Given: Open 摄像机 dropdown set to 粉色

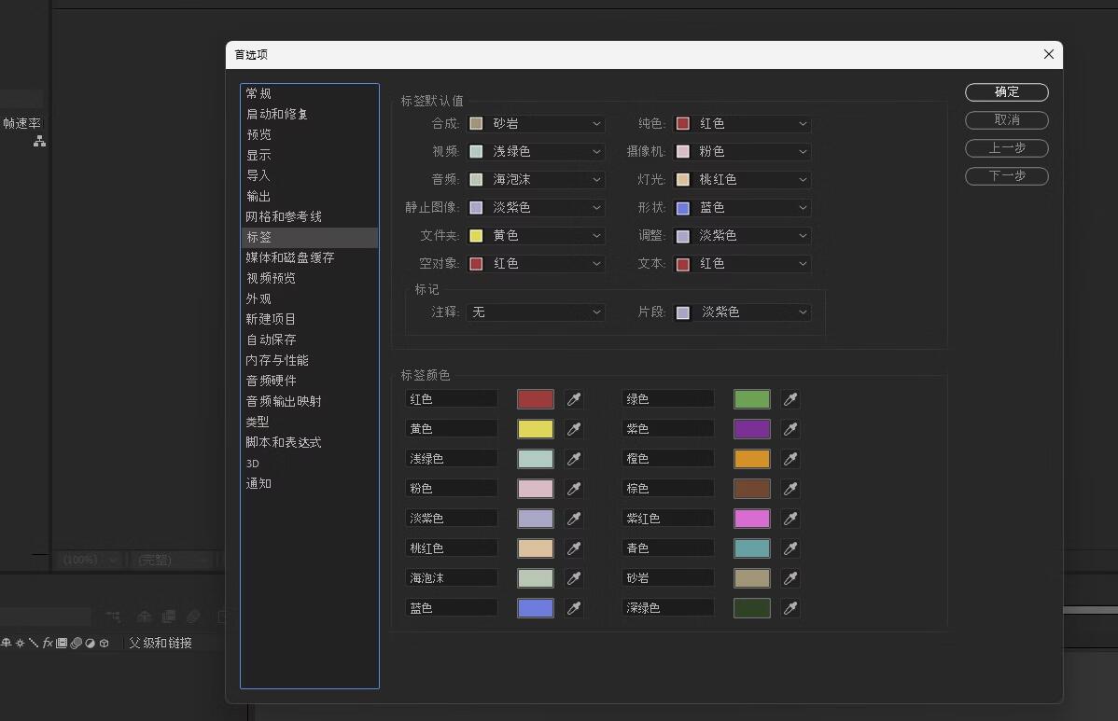Looking at the screenshot, I should pos(742,151).
